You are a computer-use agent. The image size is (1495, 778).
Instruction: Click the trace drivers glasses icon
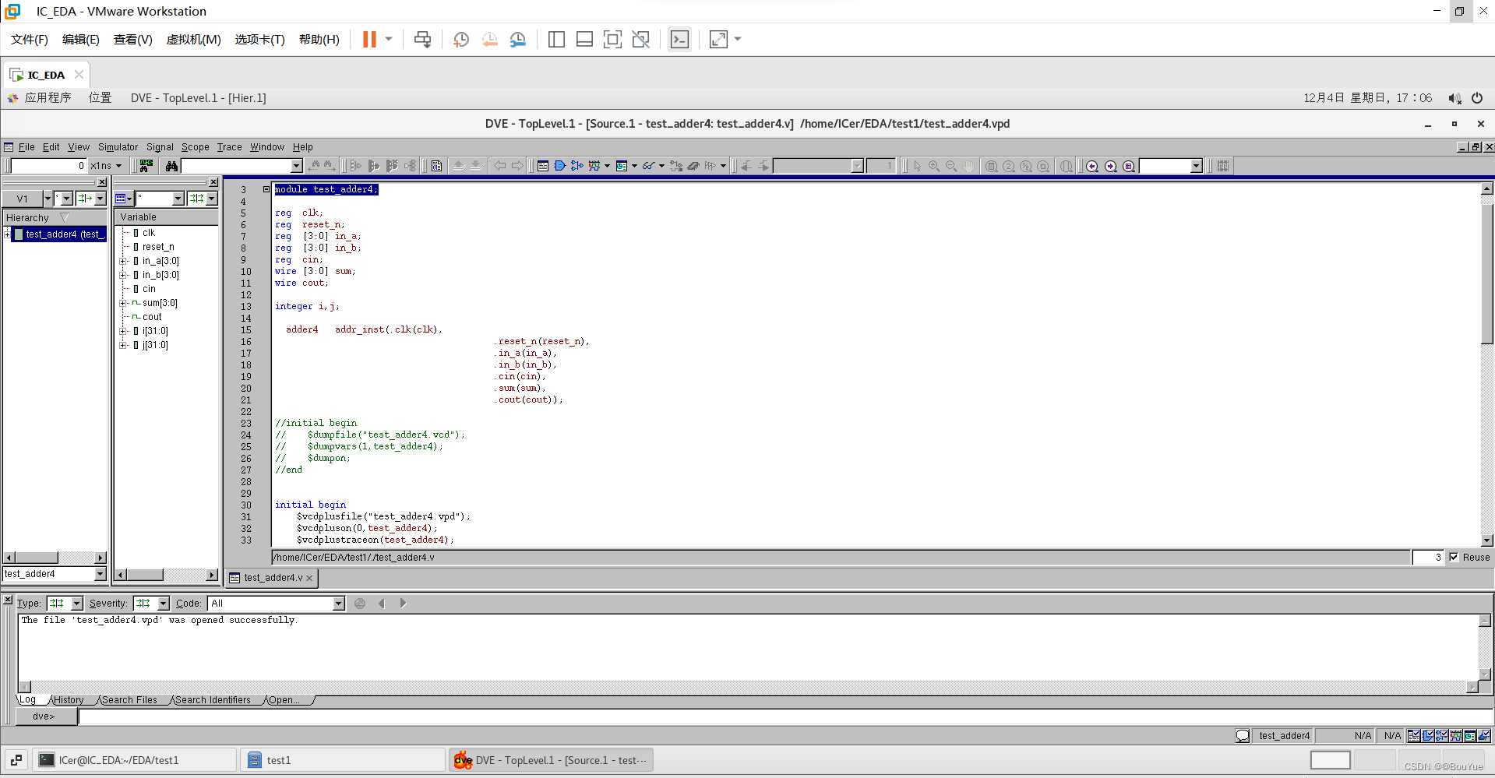(x=648, y=166)
